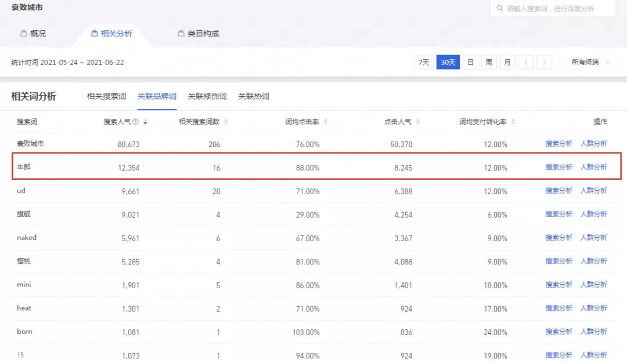Click the next date arrow icon
Viewport: 627px width, 363px height.
click(x=545, y=61)
